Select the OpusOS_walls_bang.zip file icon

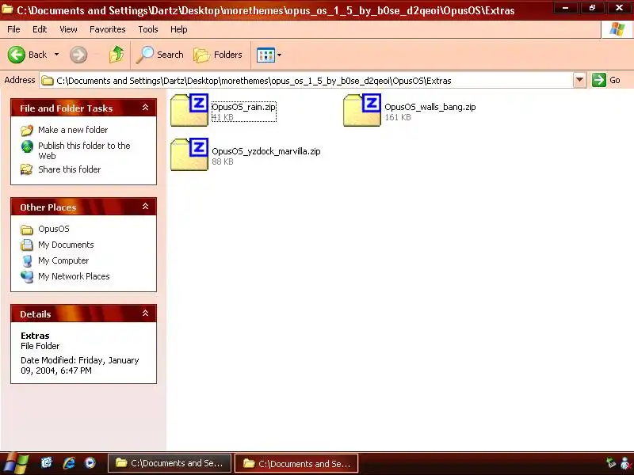[x=362, y=110]
